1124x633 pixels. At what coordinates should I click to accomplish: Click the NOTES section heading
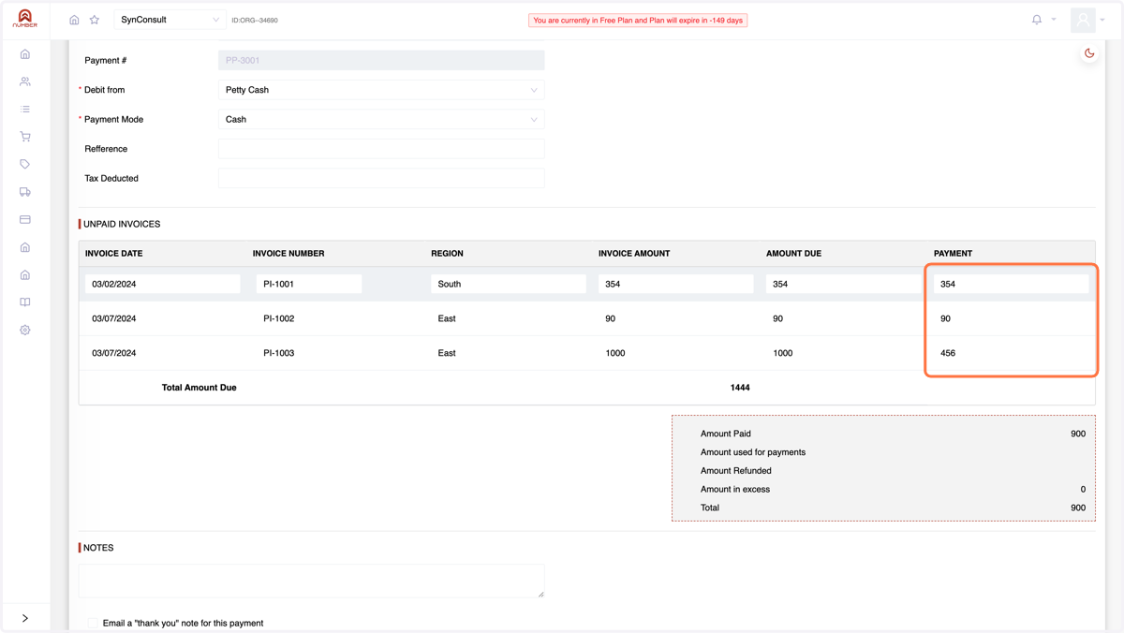(x=98, y=548)
